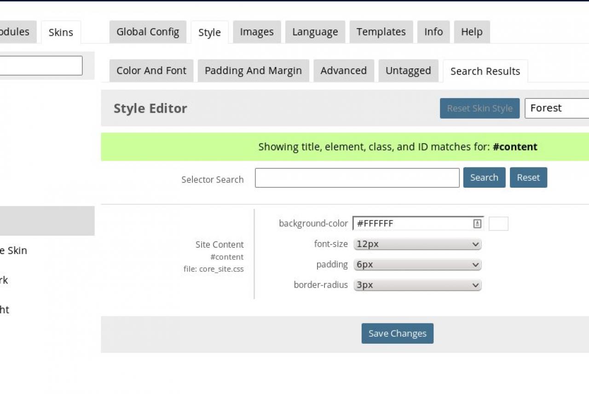The image size is (589, 398).
Task: Click the Save Changes button
Action: [398, 334]
